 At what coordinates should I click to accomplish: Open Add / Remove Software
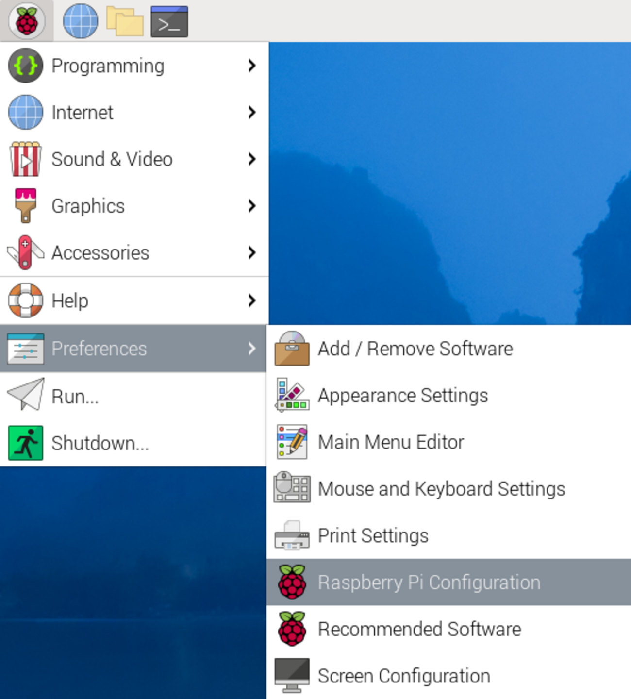449,349
